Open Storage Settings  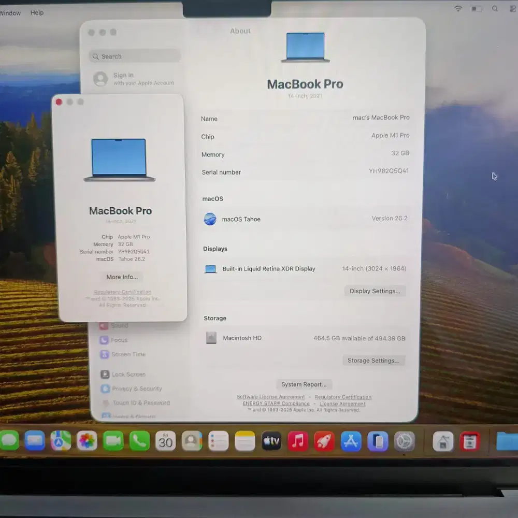(373, 361)
